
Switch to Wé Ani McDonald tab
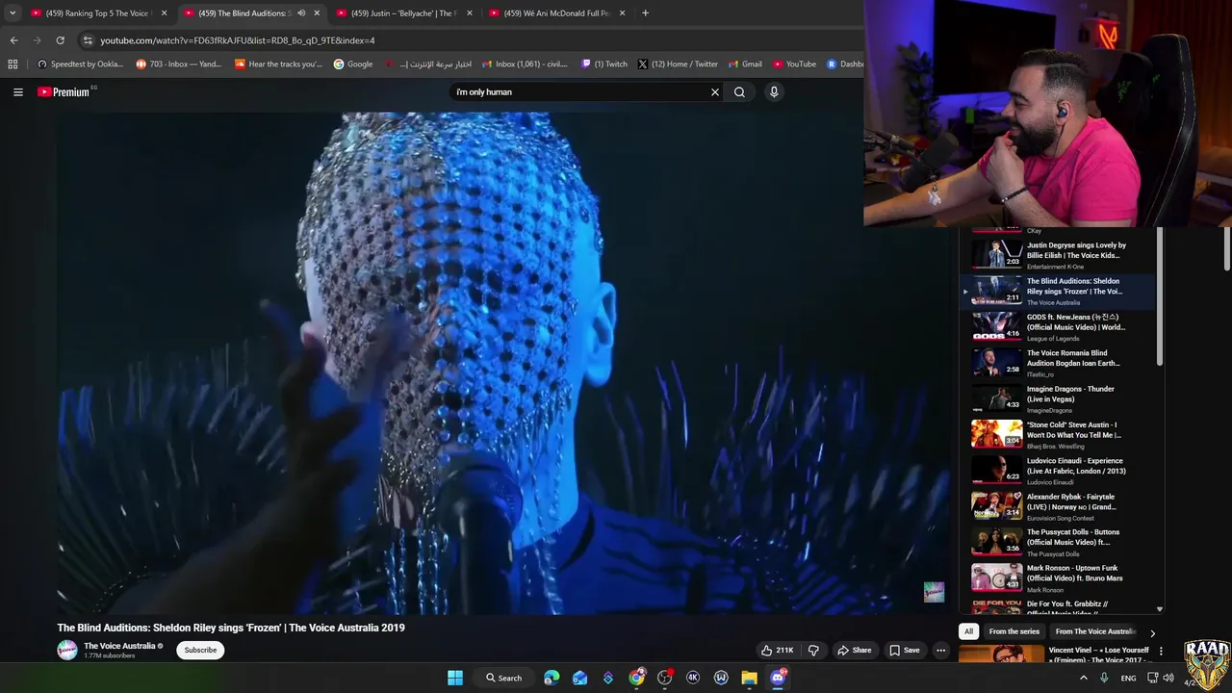click(x=556, y=13)
